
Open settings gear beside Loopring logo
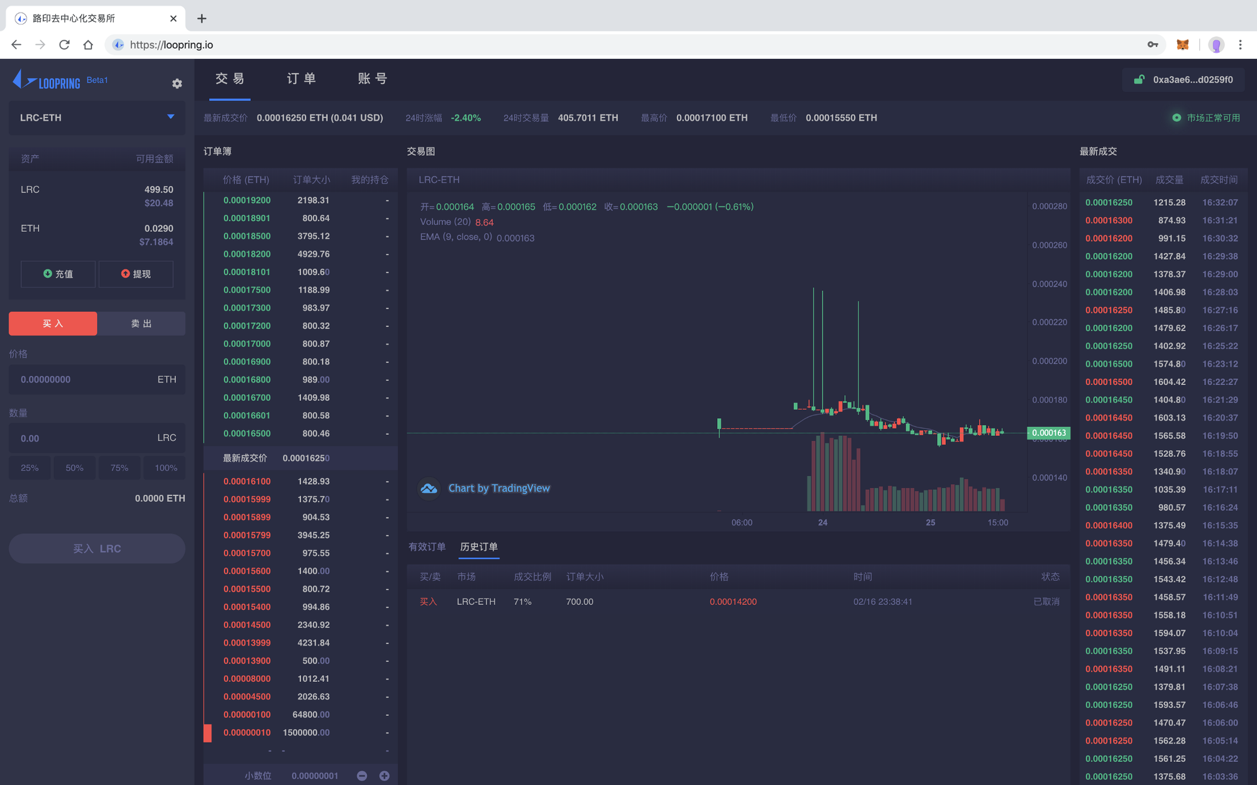point(177,84)
